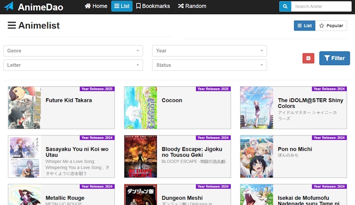Open the Cocoon title link
The image size is (355, 205).
172,101
